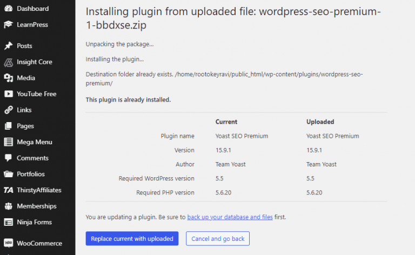Click the Memberships group icon
This screenshot has width=415, height=255.
click(9, 206)
